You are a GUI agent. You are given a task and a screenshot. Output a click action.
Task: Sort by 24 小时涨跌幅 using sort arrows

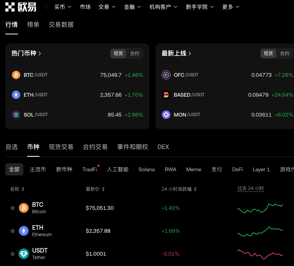[195, 189]
